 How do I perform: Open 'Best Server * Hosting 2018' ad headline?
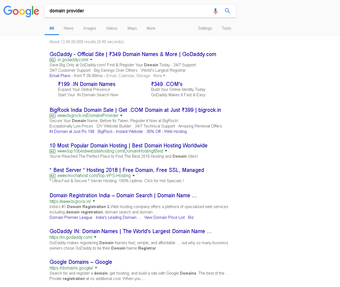tap(127, 170)
